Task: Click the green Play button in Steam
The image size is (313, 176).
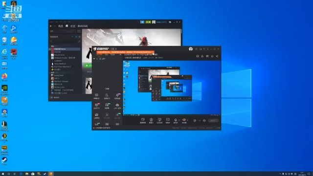Action: coord(88,66)
